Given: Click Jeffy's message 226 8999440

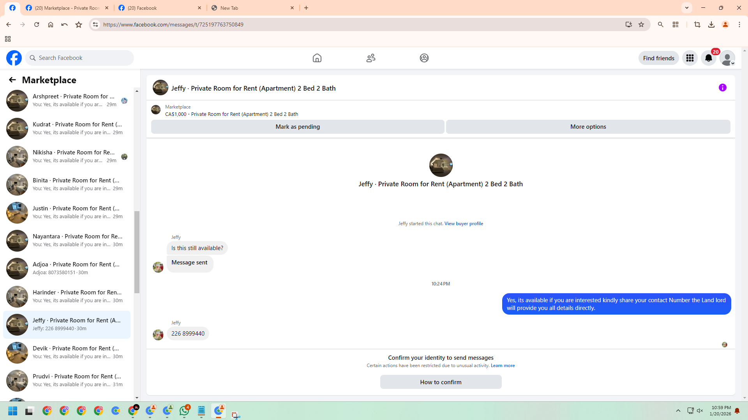Looking at the screenshot, I should pos(188,334).
